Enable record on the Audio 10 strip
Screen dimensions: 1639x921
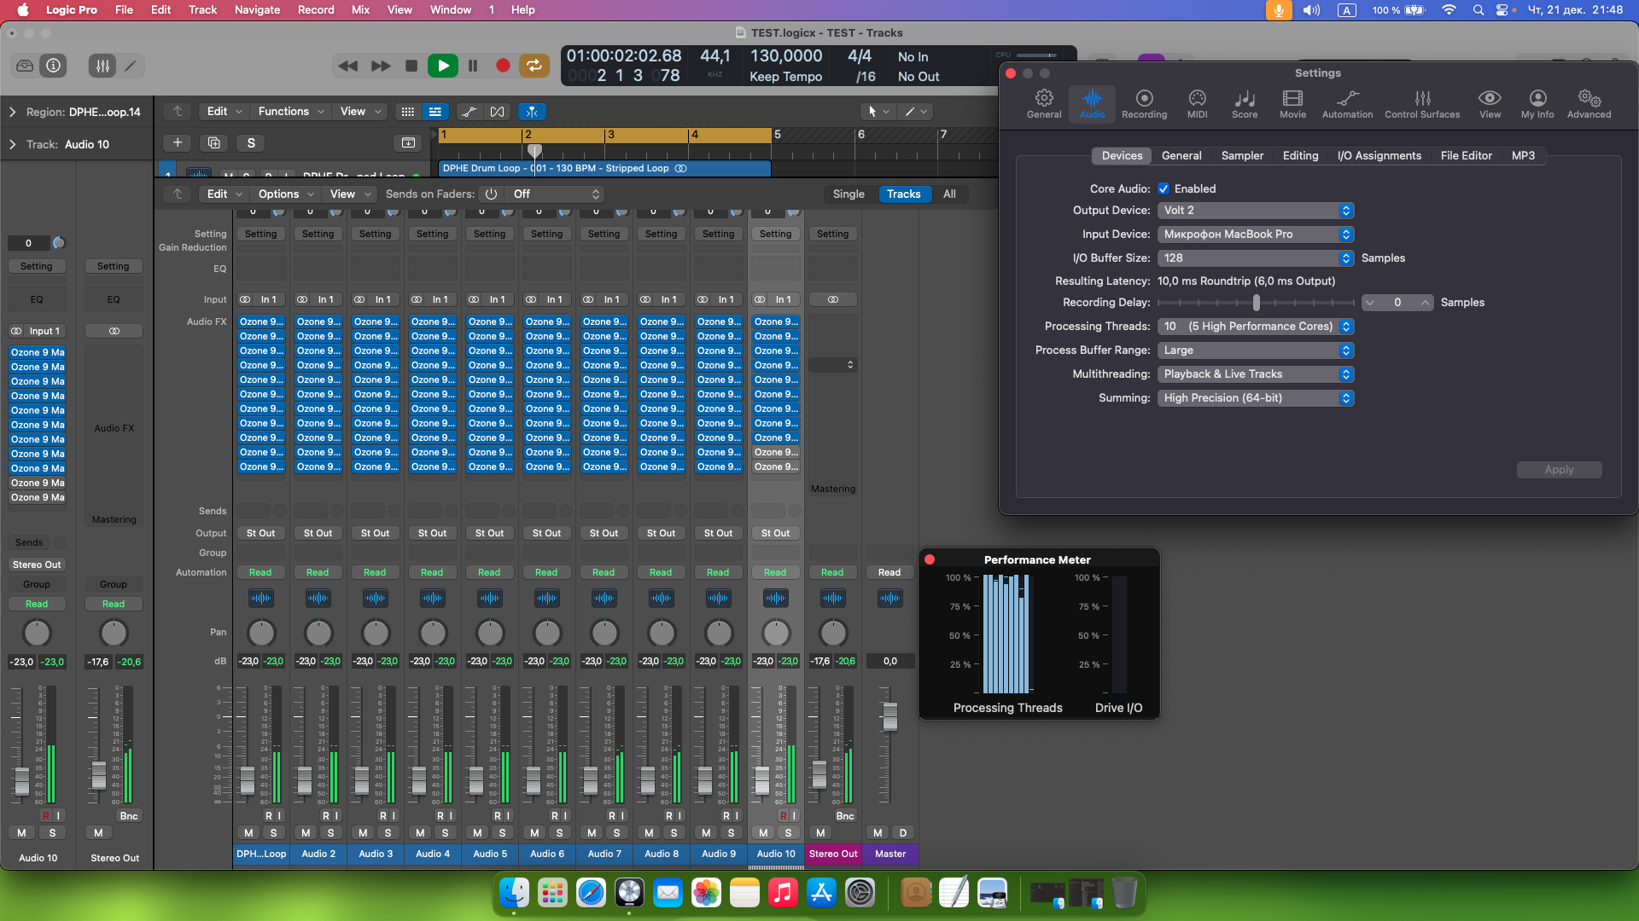pos(783,816)
